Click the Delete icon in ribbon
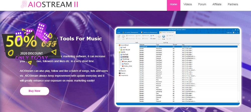Screen dimensions: 251x112 pos(145,38)
